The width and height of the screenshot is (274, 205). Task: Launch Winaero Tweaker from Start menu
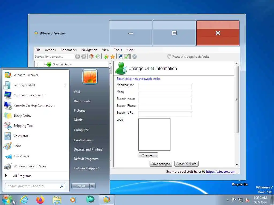pos(36,75)
